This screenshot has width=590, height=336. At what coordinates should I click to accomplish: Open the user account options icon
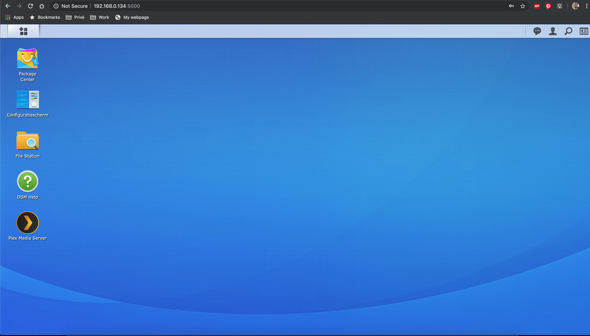[x=553, y=31]
